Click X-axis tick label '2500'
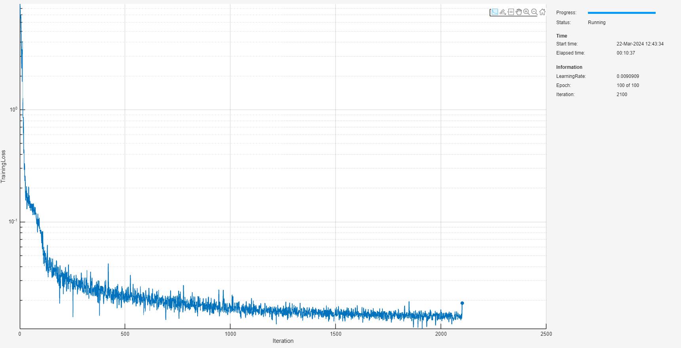The height and width of the screenshot is (348, 681). 546,334
